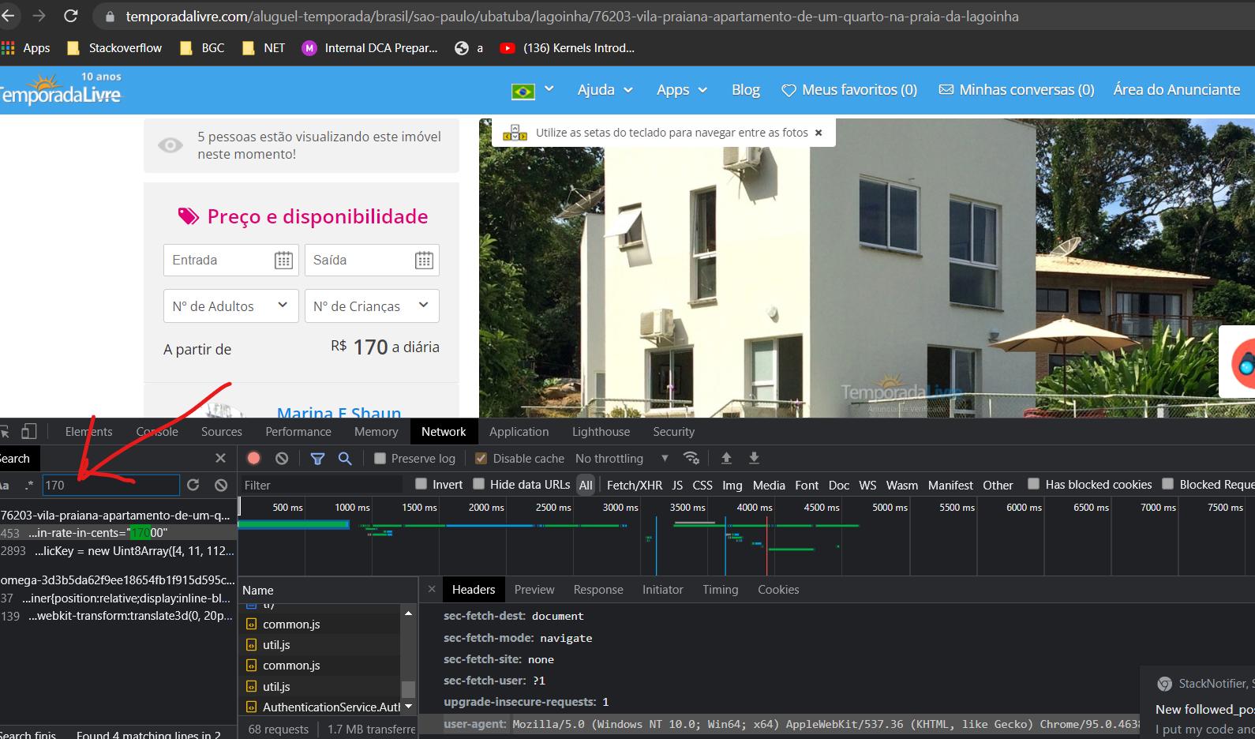Filter requests by Img type
1255x739 pixels.
click(x=732, y=485)
